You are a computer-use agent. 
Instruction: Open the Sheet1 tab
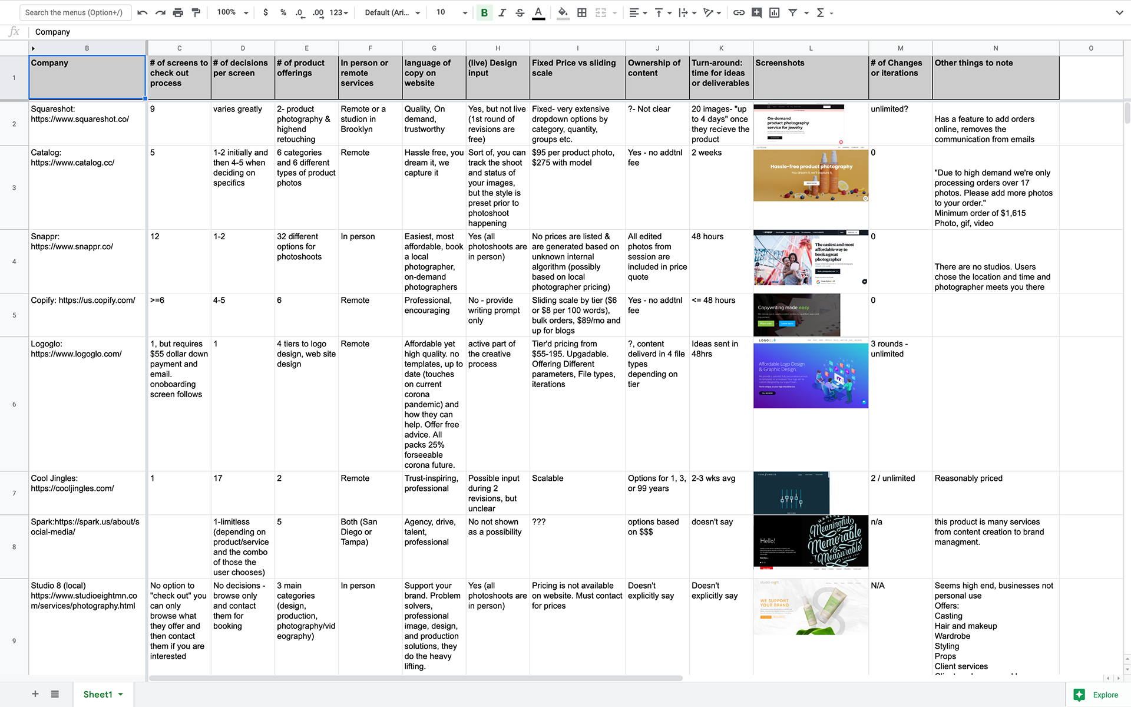(x=98, y=694)
